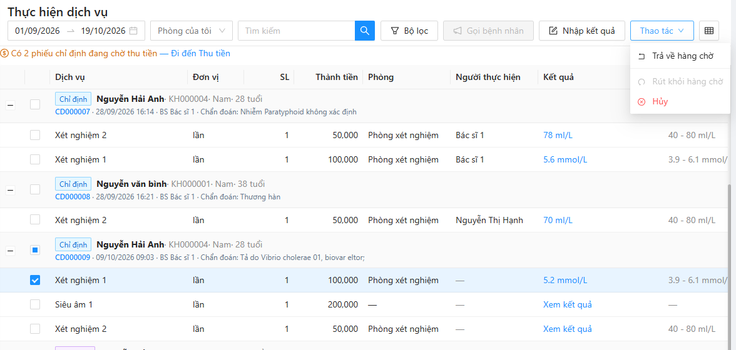
Task: Check Xét nghiệm 1 row with 5.6 mmol/L
Action: [x=35, y=159]
